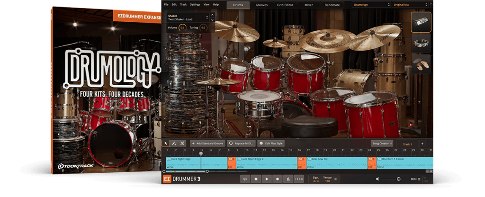Select previous instrument with up chevron

[212, 15]
